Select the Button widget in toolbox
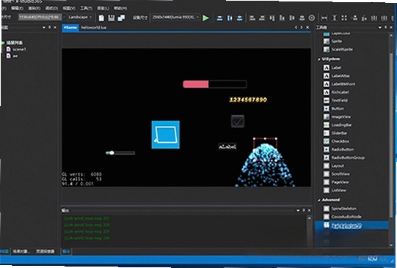397x268 pixels. [338, 108]
